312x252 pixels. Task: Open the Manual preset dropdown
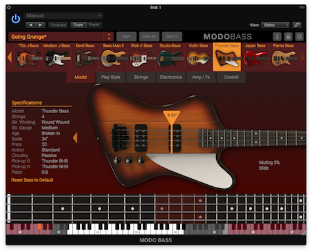click(63, 16)
